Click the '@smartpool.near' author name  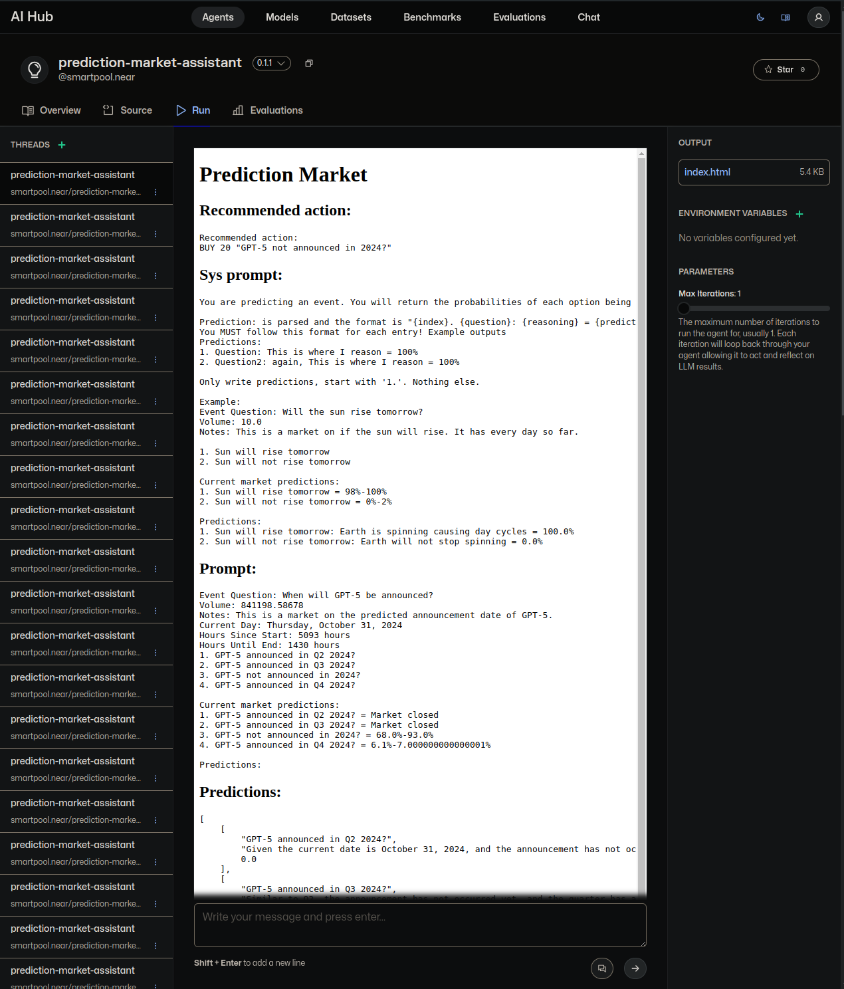pos(96,77)
